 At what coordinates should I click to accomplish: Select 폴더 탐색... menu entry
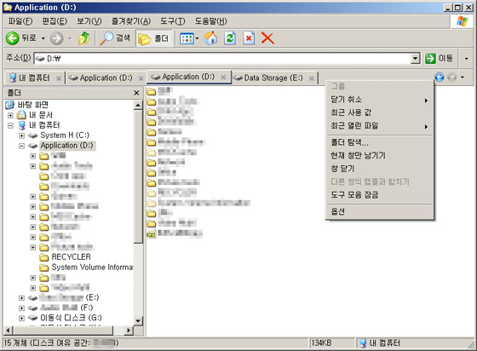pos(379,142)
